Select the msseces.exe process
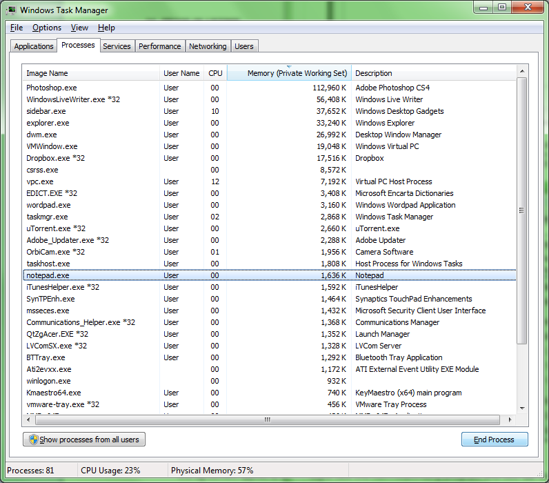Viewport: 549px width, 483px height. click(x=269, y=310)
